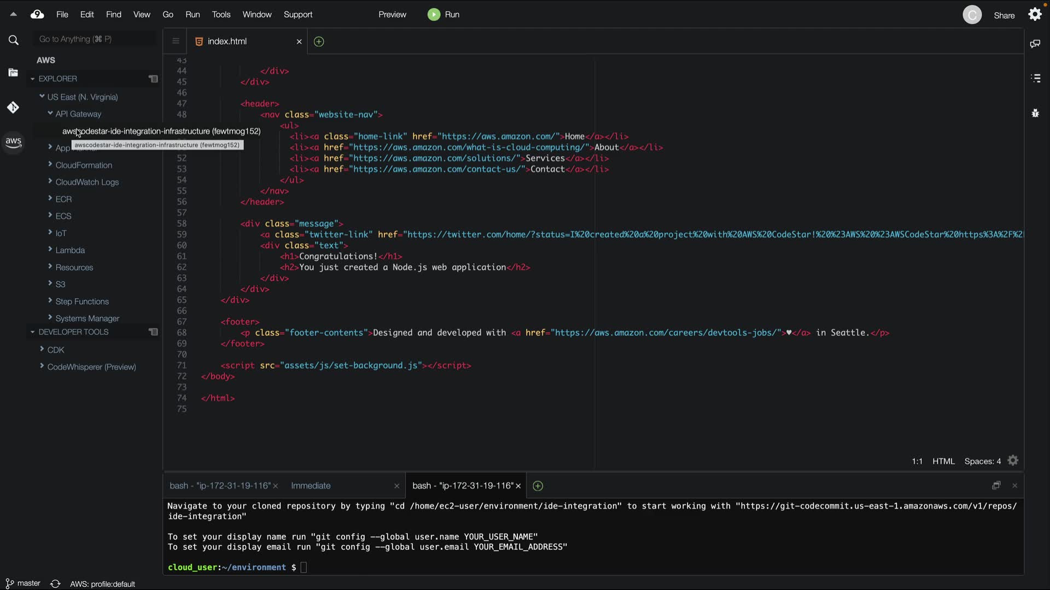1050x590 pixels.
Task: Open the Outline panel icon
Action: (x=1035, y=78)
